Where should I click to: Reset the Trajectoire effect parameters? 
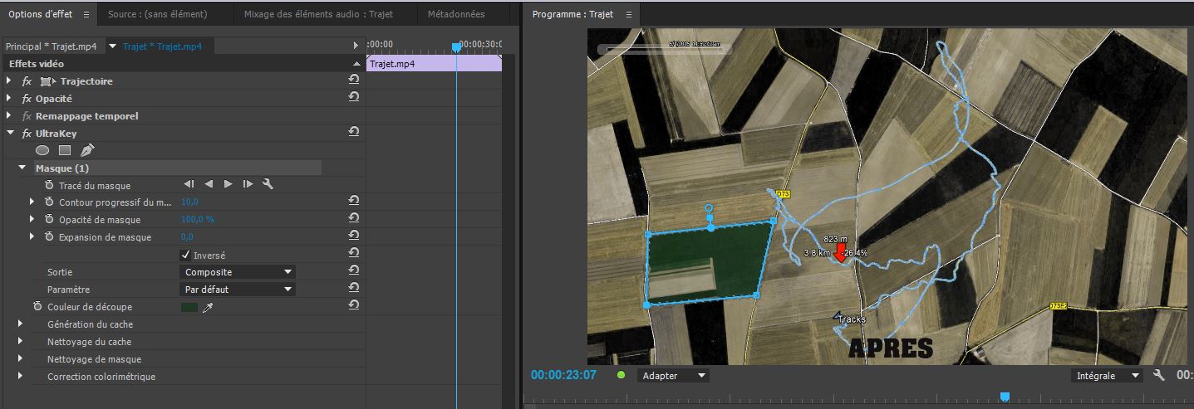coord(353,80)
